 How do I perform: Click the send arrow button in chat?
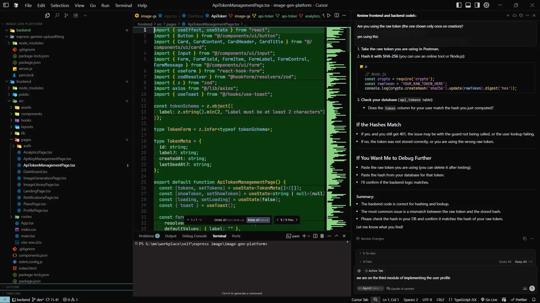pos(532,288)
